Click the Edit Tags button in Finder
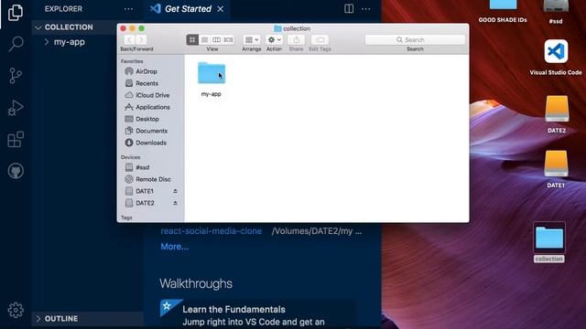The height and width of the screenshot is (329, 586). (x=320, y=40)
